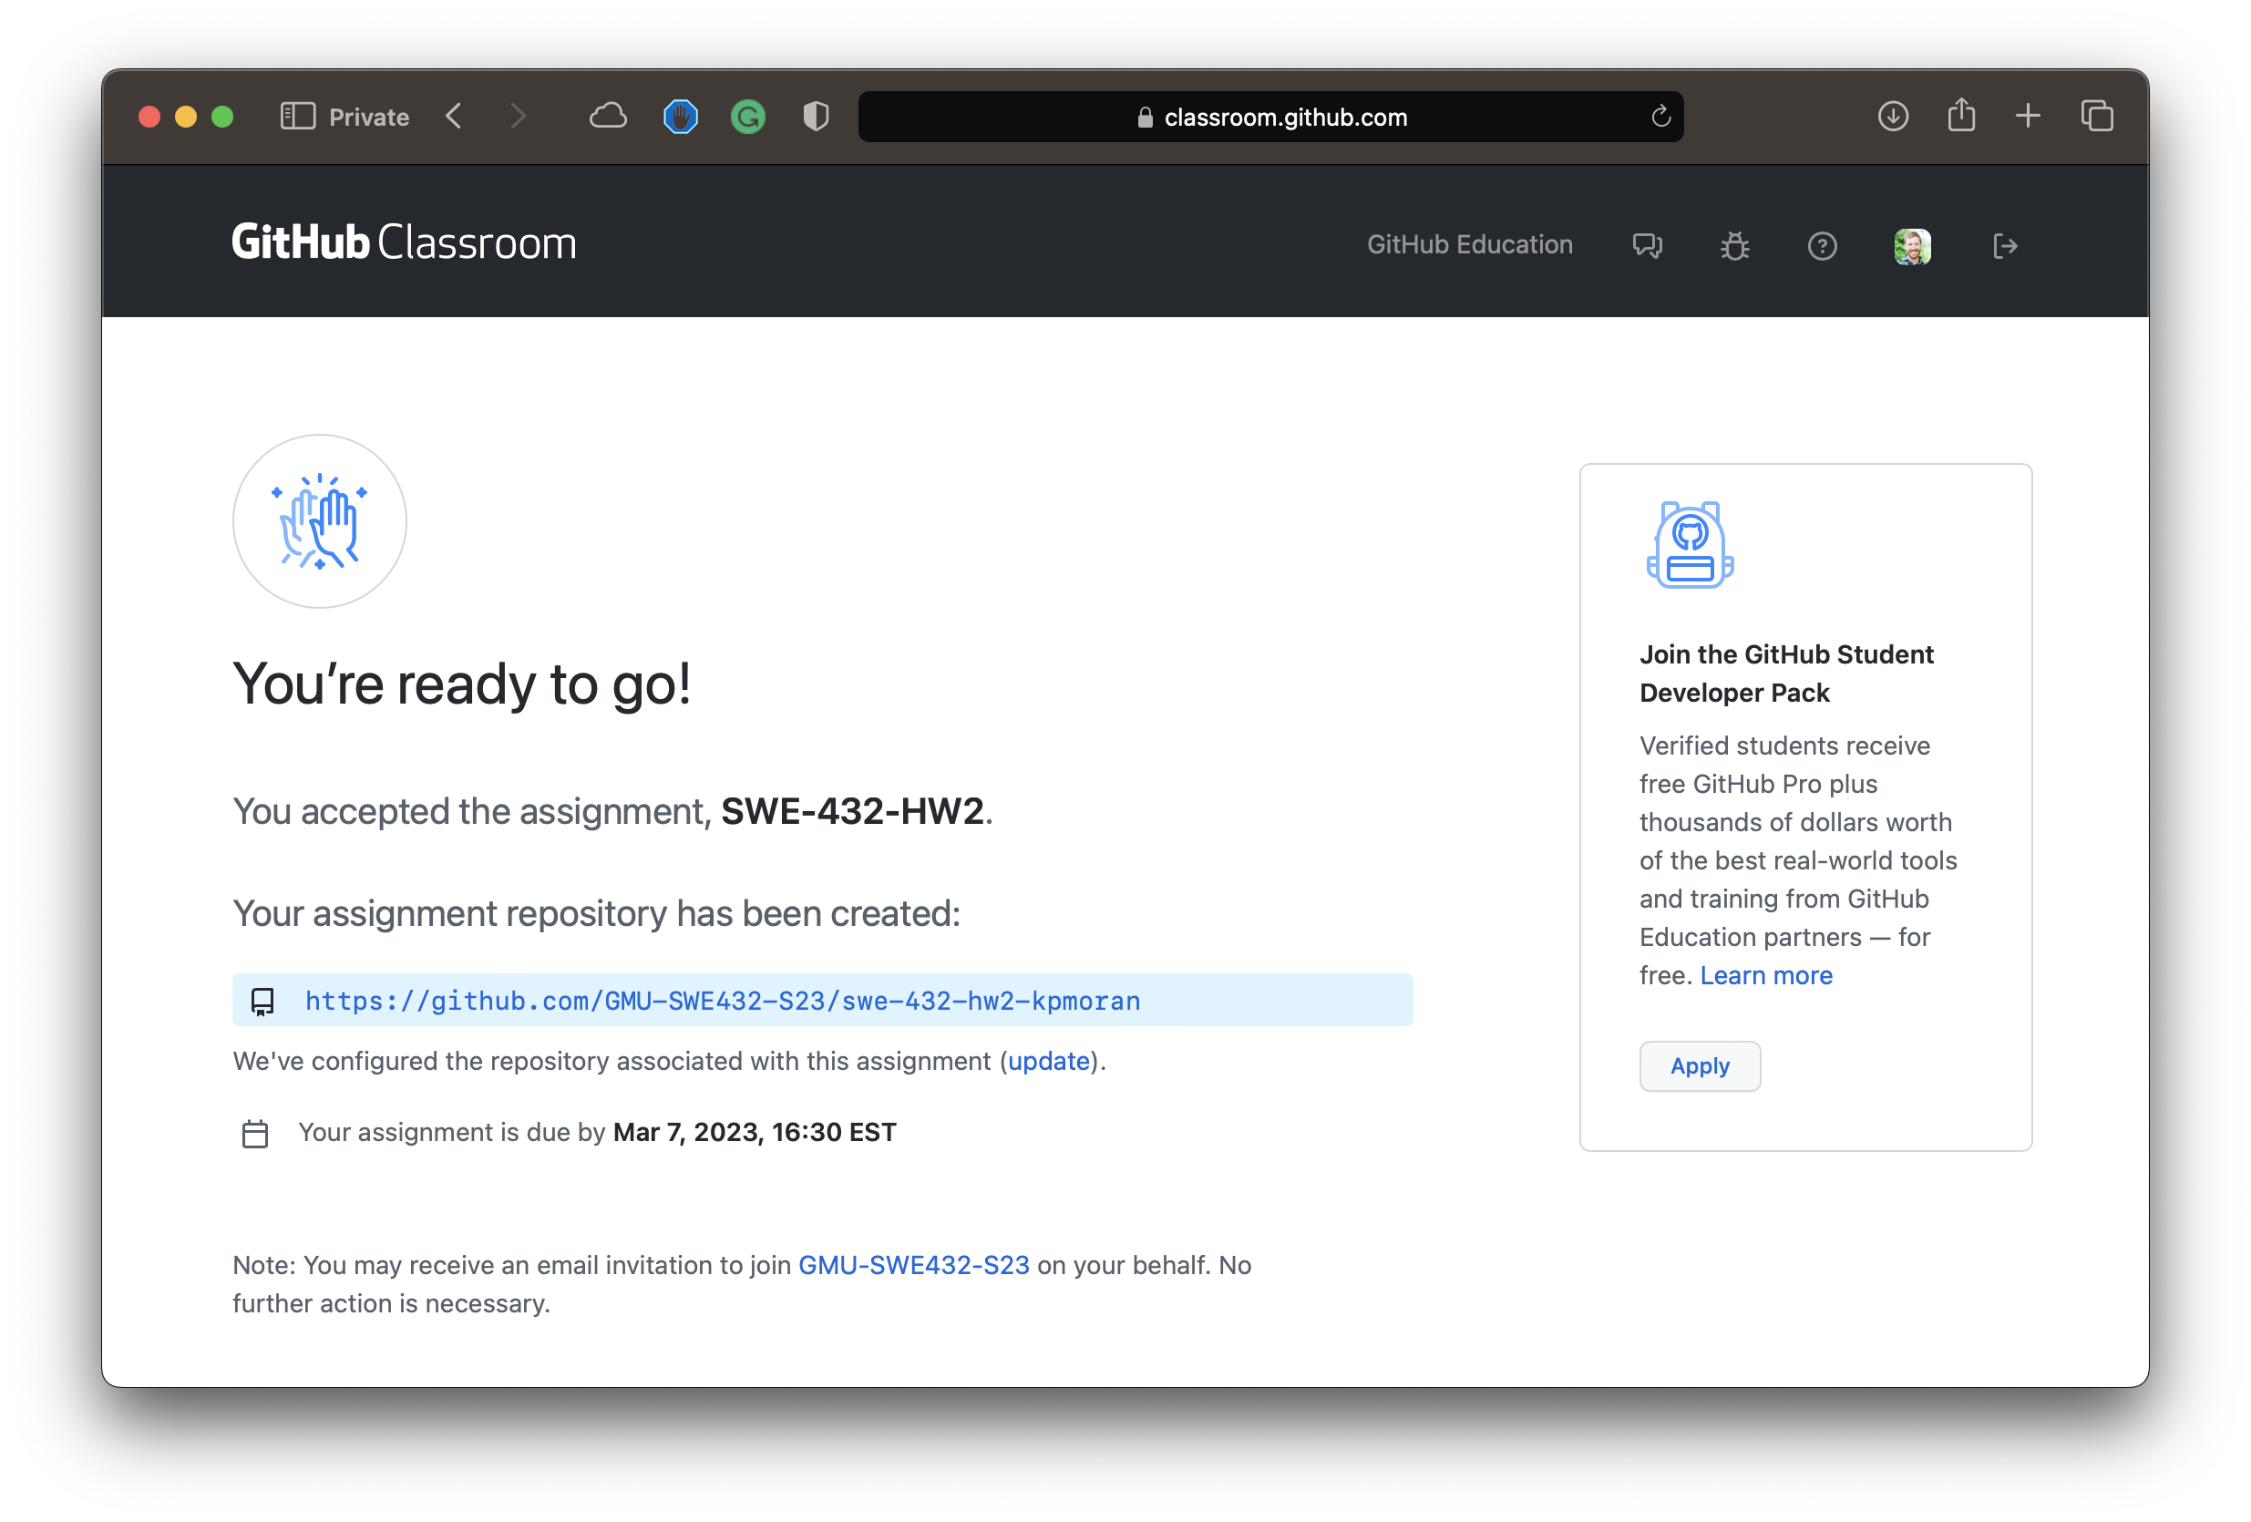The width and height of the screenshot is (2251, 1522).
Task: Click the user profile avatar icon
Action: [x=1911, y=243]
